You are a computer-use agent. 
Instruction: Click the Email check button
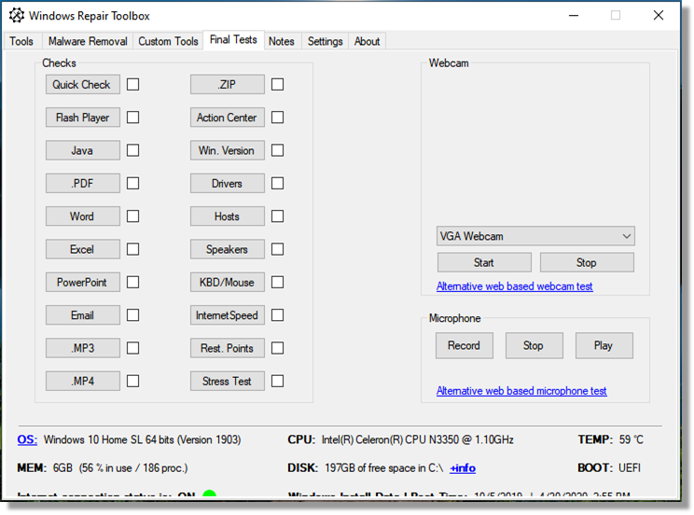point(83,315)
